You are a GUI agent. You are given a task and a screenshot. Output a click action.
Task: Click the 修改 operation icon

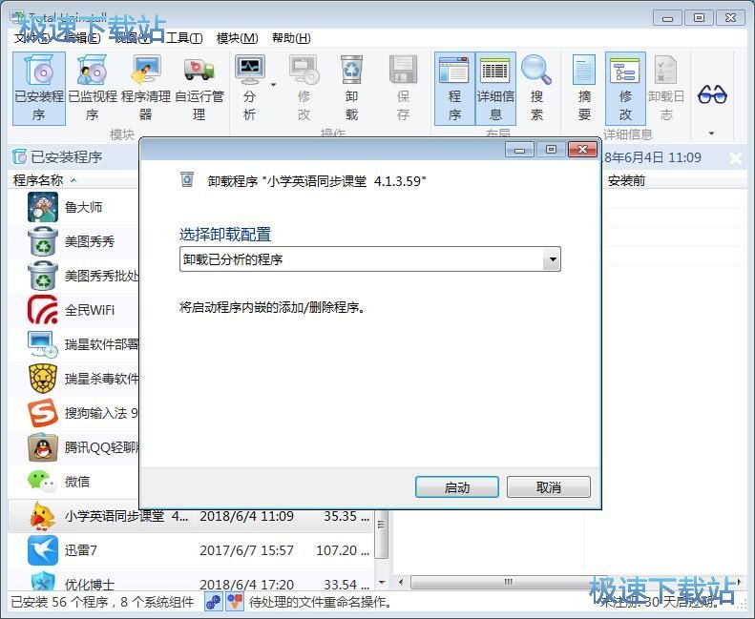coord(304,89)
